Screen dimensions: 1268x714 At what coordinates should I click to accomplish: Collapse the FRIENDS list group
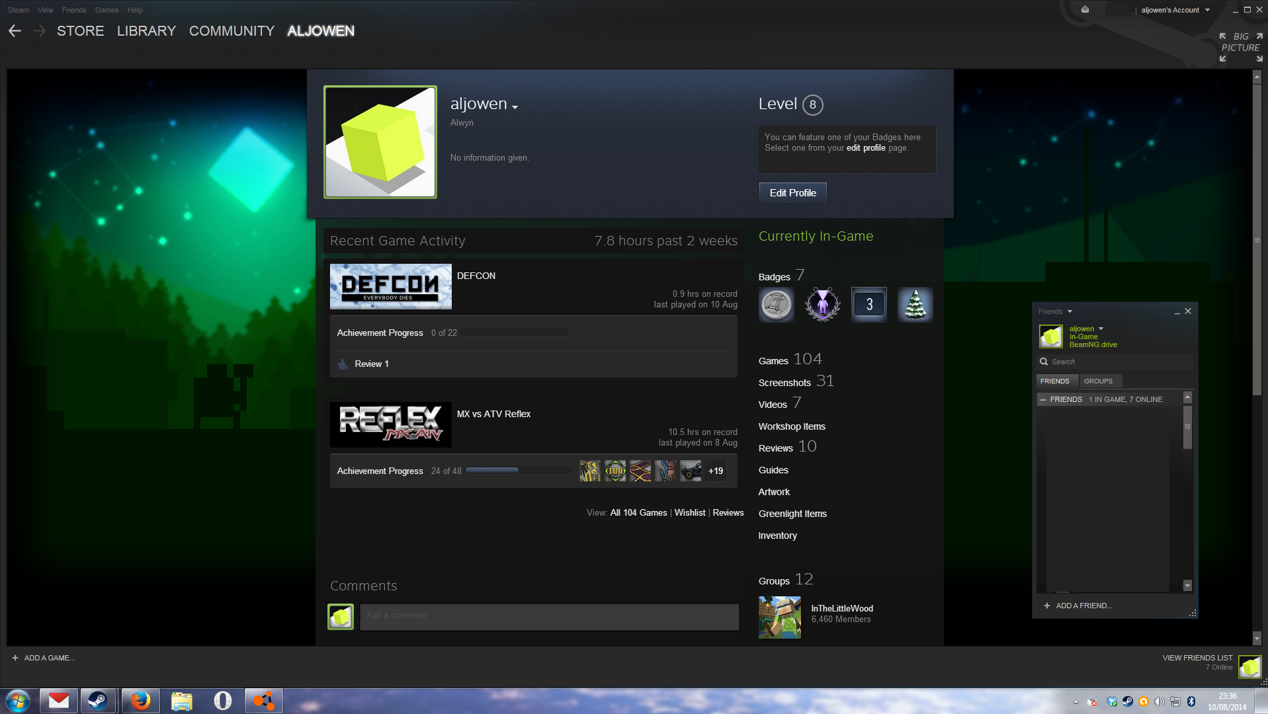(1043, 399)
